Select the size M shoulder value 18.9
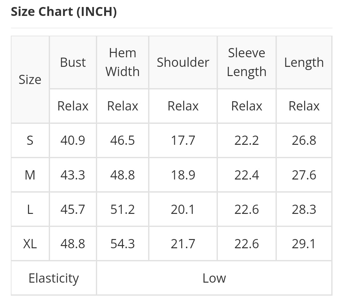 point(183,175)
